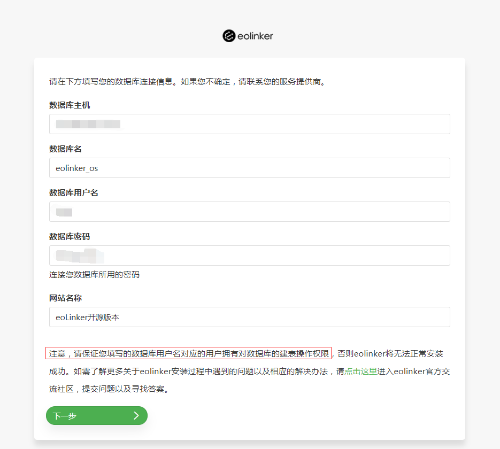Image resolution: width=500 pixels, height=449 pixels.
Task: Focus the 数据库密码 input field
Action: click(249, 256)
